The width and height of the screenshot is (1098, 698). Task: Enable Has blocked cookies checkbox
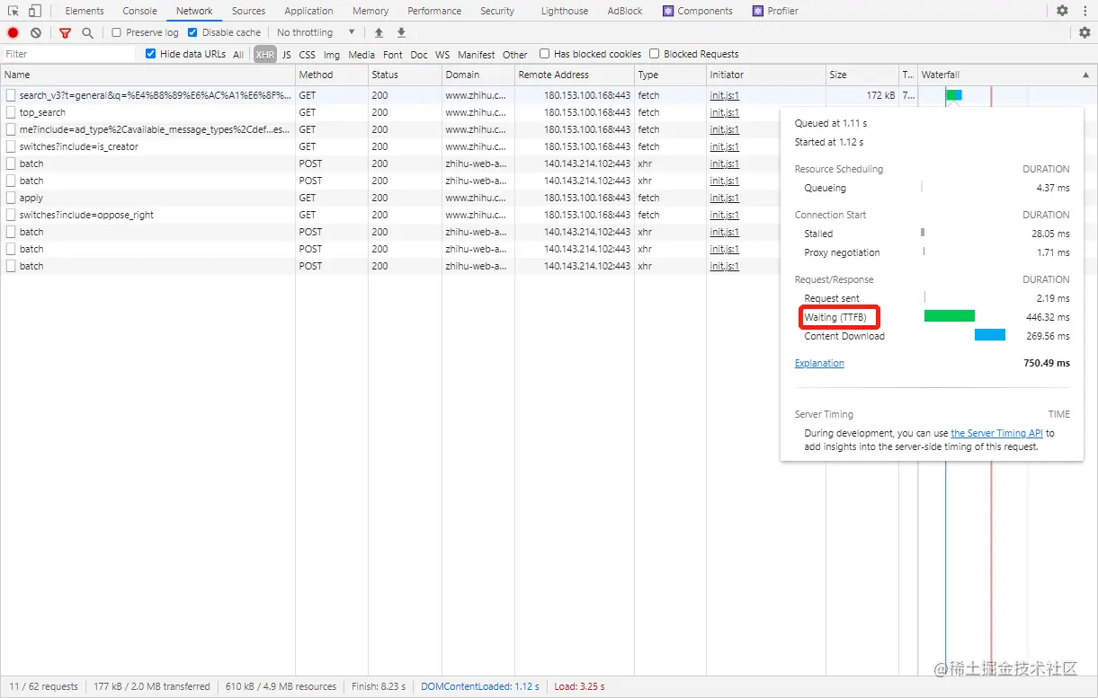pos(545,54)
